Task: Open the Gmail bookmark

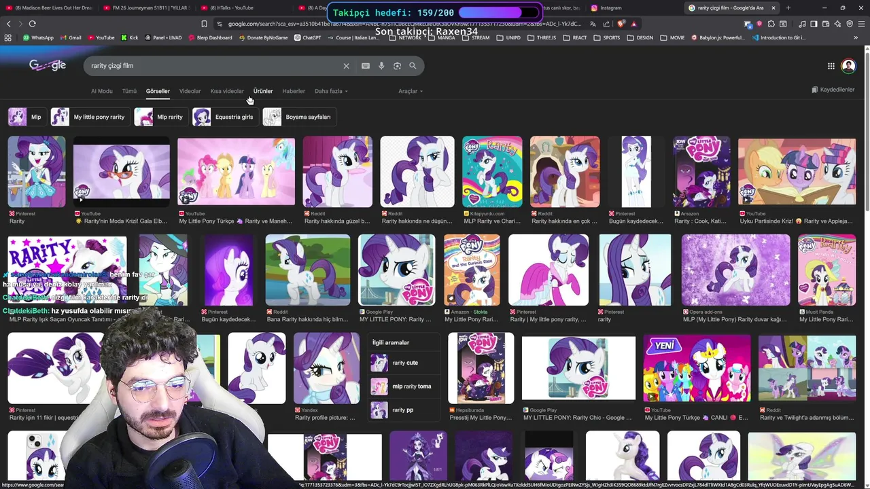Action: point(71,38)
